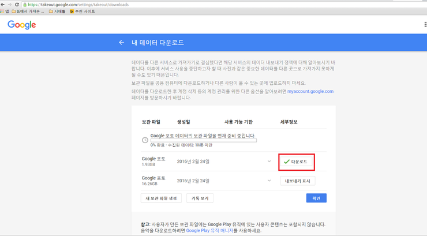Click the Google logo
This screenshot has width=427, height=236.
pyautogui.click(x=22, y=25)
